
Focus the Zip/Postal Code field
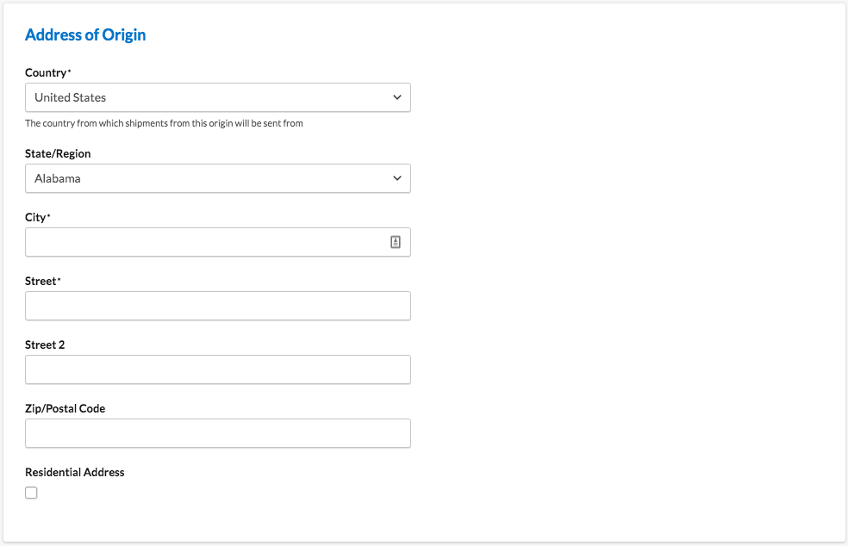tap(217, 433)
